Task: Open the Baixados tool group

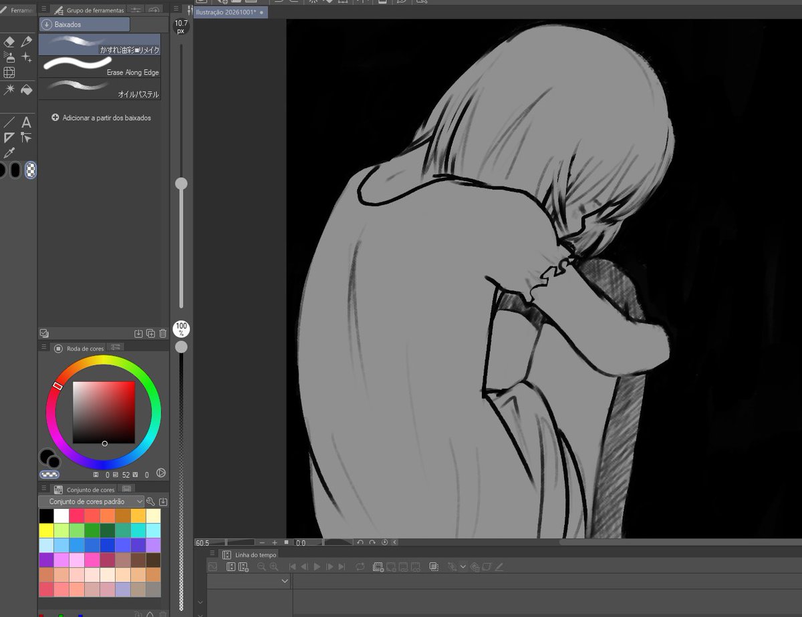Action: (84, 25)
